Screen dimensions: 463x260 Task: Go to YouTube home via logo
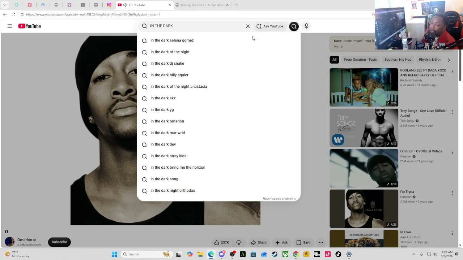tap(30, 26)
